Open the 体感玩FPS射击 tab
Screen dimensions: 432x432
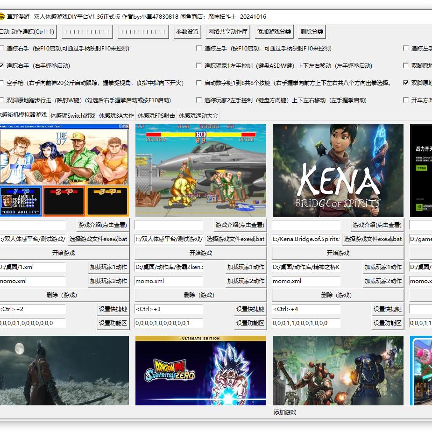pyautogui.click(x=156, y=115)
